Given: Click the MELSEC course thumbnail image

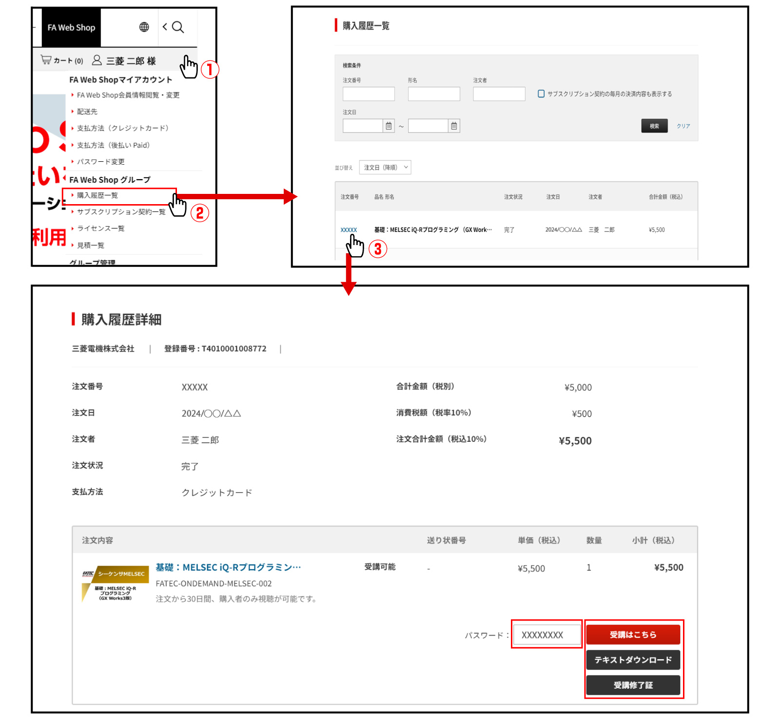Looking at the screenshot, I should pyautogui.click(x=116, y=584).
